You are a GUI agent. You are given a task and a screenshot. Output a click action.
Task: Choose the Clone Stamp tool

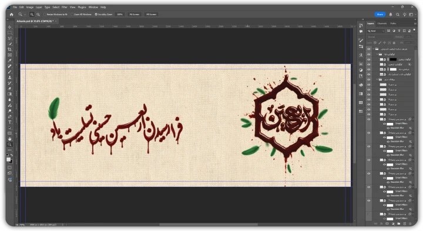10,78
